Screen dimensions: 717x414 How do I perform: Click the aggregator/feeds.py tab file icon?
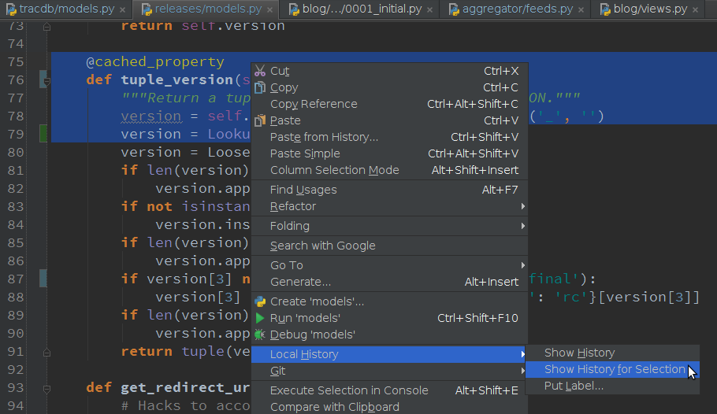click(454, 9)
